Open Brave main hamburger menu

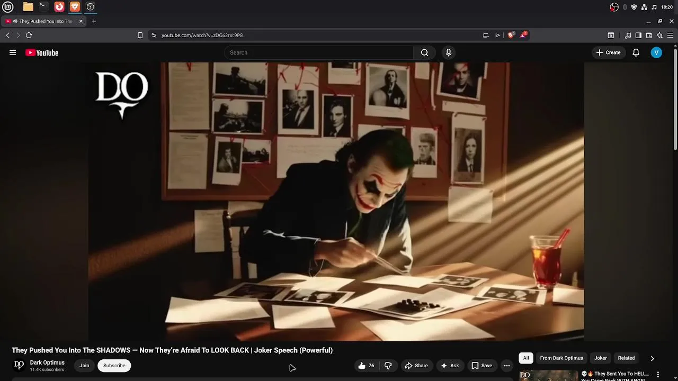671,35
